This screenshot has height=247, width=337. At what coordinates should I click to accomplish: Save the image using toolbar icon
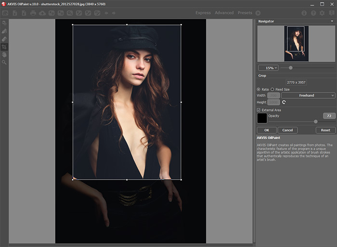click(x=24, y=13)
